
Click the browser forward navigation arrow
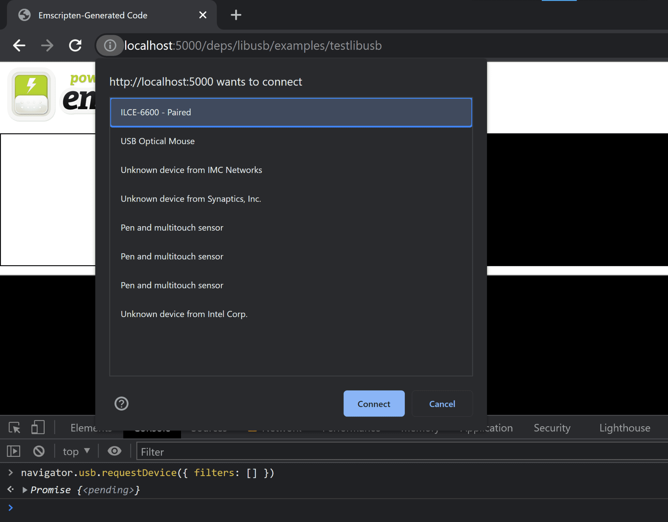(47, 46)
